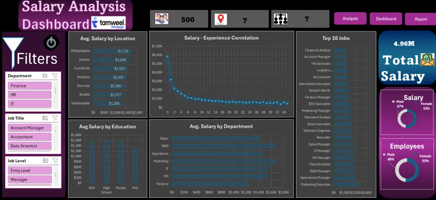Screen dimensions: 436x200
Task: Open the Analysis page
Action: (350, 19)
